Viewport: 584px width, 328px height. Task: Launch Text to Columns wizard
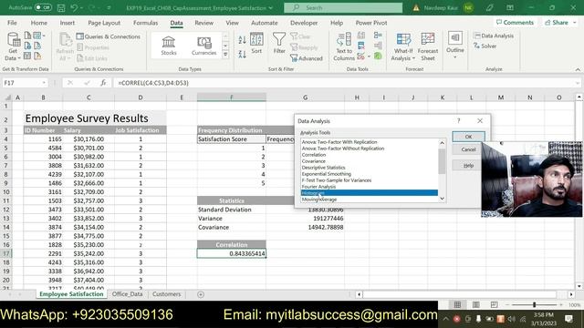click(x=344, y=46)
